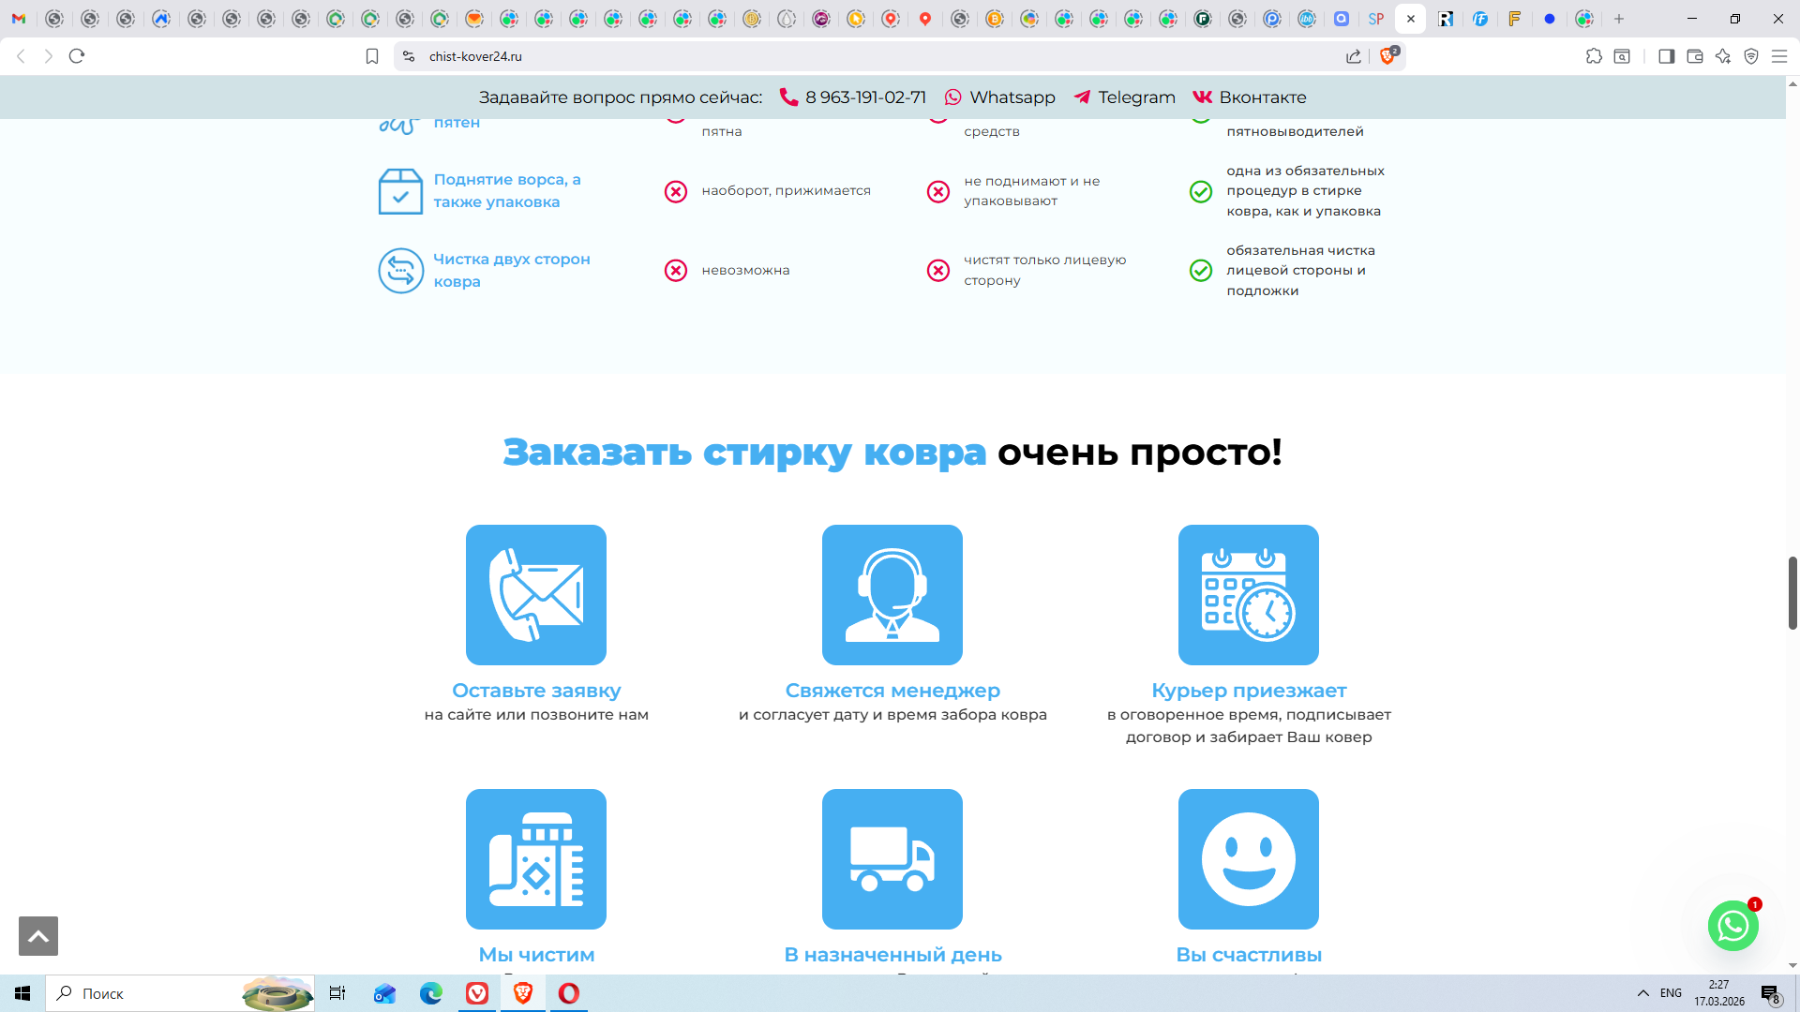This screenshot has height=1012, width=1800.
Task: Bookmark this page with bookmark icon
Action: click(372, 56)
